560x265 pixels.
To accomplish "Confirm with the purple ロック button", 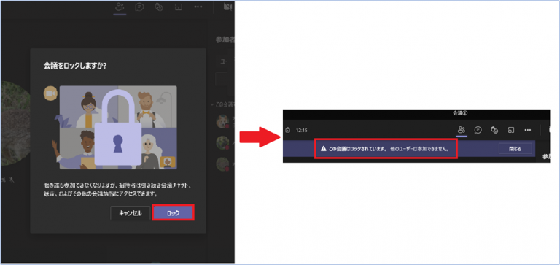I will click(174, 212).
